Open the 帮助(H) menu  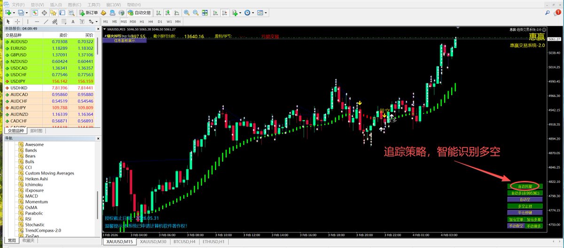[x=134, y=5]
